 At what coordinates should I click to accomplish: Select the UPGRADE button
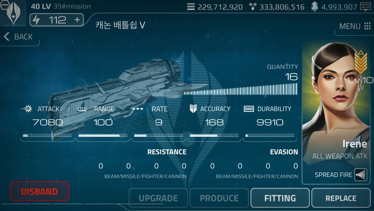158,198
